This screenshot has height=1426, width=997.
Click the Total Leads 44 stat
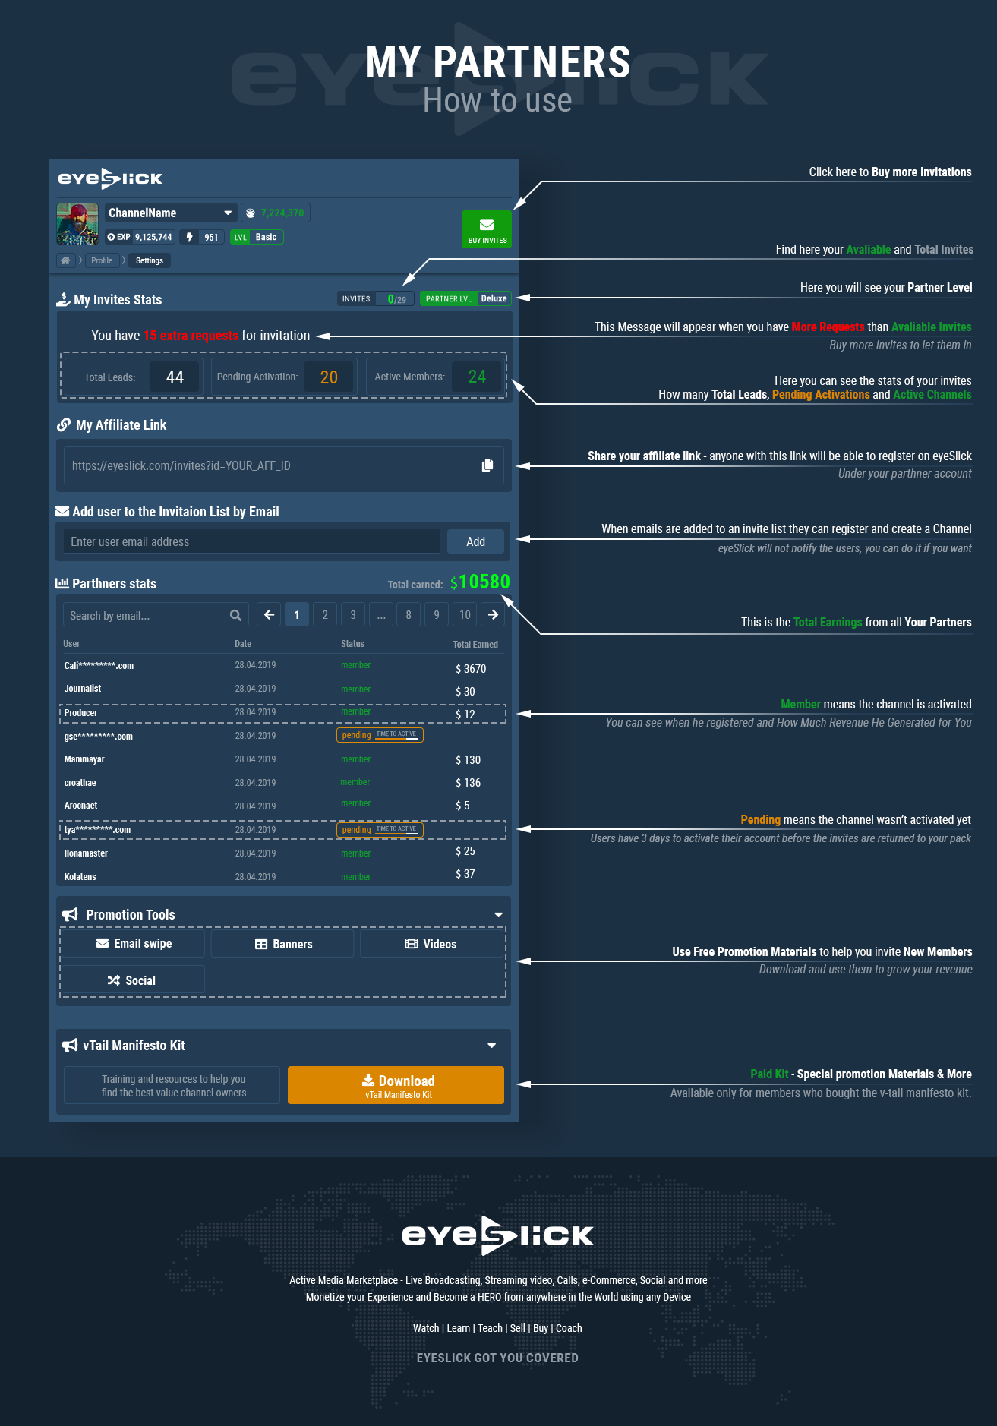click(x=134, y=377)
